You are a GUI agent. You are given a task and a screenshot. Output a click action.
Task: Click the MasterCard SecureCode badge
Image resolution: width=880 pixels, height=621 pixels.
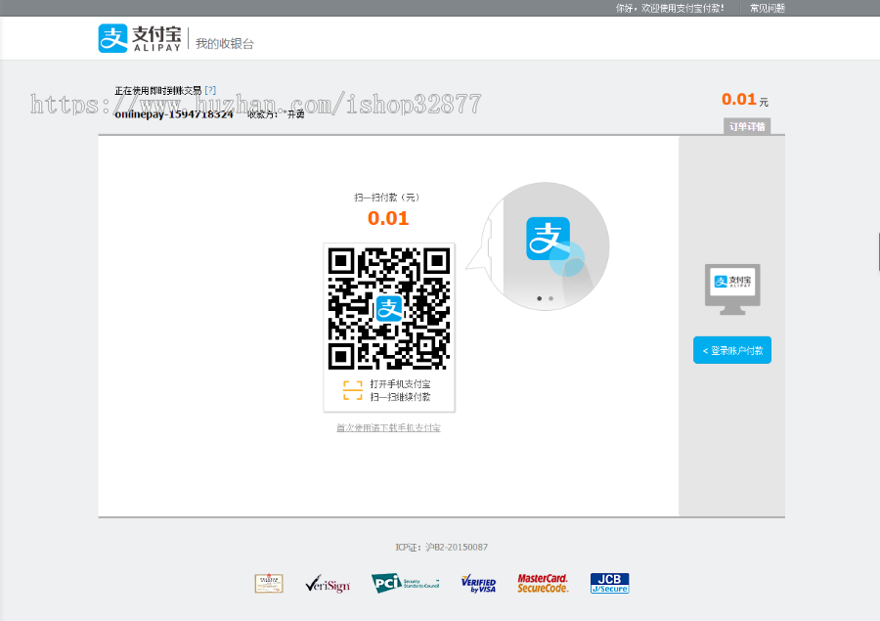(543, 584)
